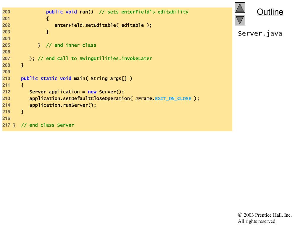Select the Server.java file label

(x=260, y=33)
